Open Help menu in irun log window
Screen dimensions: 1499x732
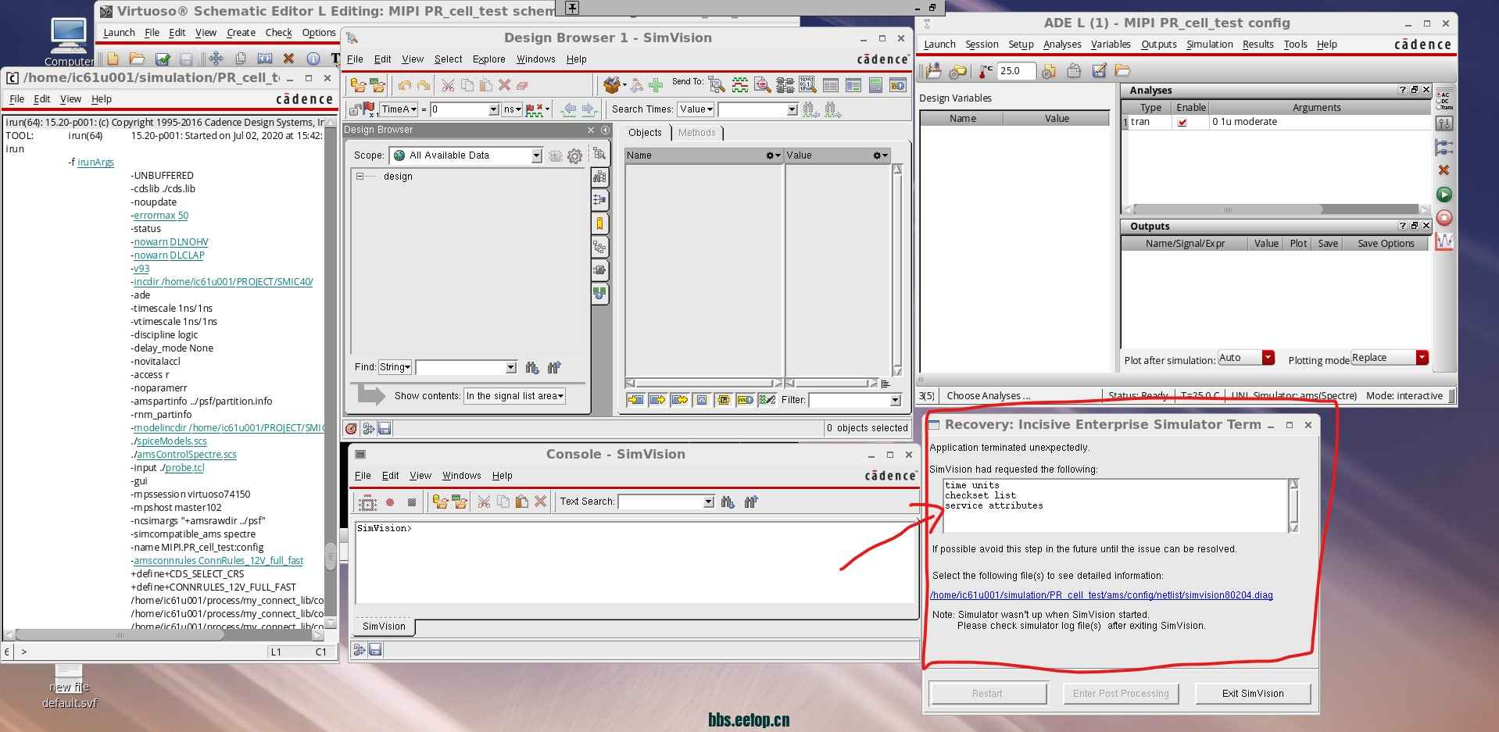click(x=102, y=99)
